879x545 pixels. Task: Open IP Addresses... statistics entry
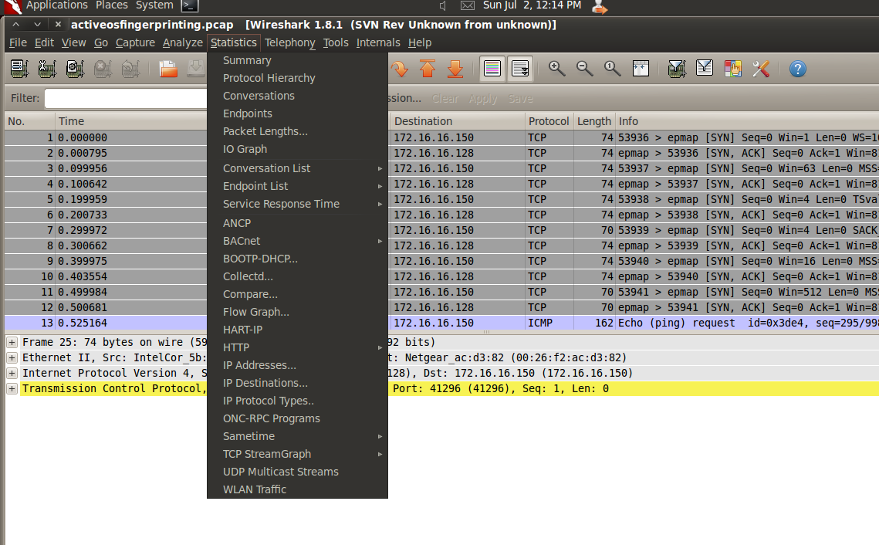[297, 365]
